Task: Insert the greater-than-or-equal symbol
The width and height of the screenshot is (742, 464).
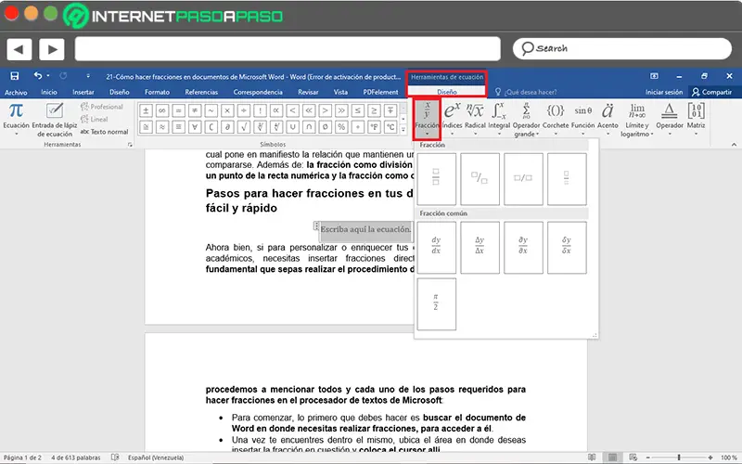Action: coord(374,110)
